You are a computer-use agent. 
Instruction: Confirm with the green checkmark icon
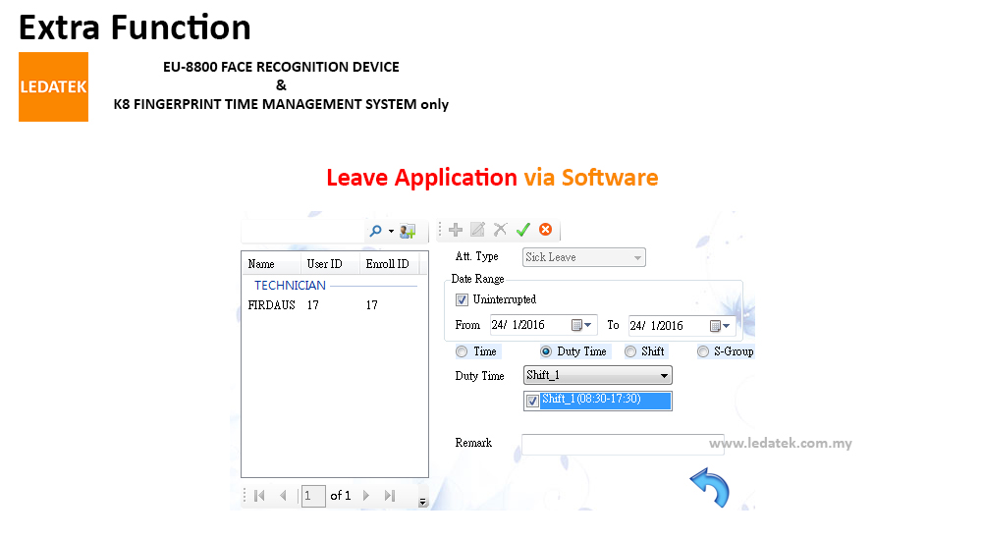click(x=523, y=230)
